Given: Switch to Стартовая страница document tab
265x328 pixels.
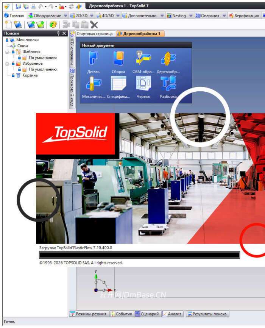Looking at the screenshot, I should coord(95,34).
